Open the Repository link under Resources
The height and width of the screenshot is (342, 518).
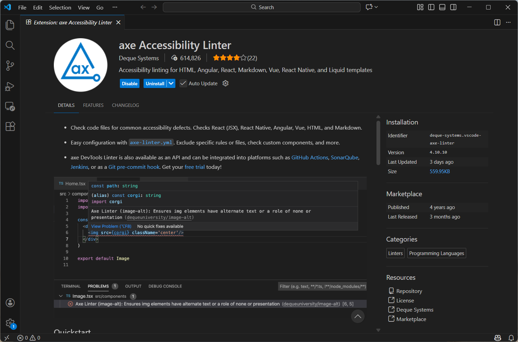coord(409,291)
